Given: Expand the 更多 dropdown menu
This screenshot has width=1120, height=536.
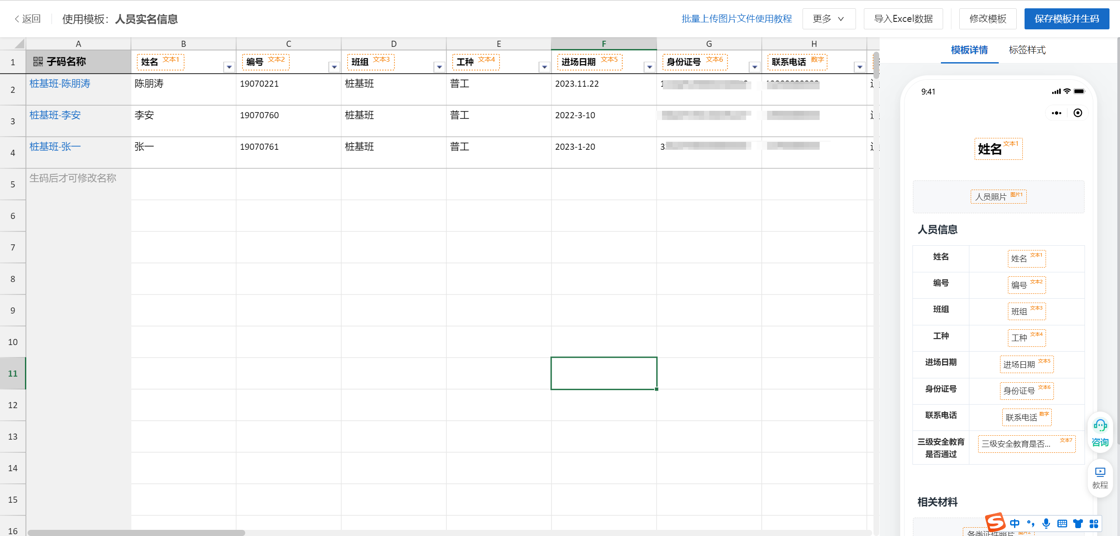Looking at the screenshot, I should pyautogui.click(x=828, y=19).
